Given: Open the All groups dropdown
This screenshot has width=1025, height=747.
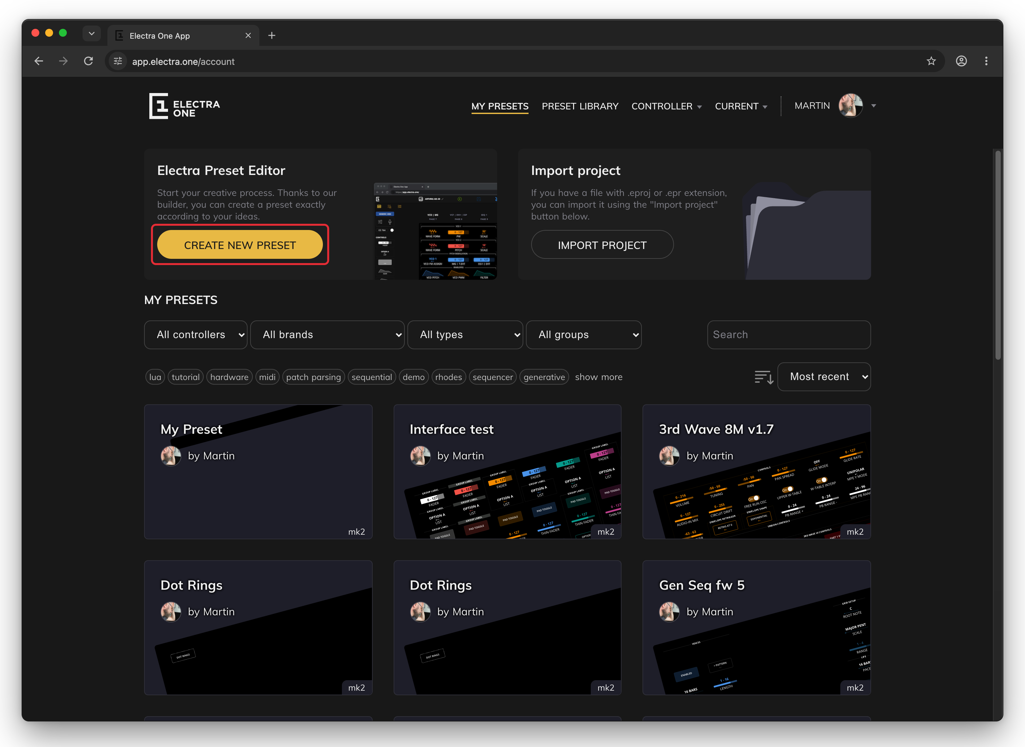Looking at the screenshot, I should pyautogui.click(x=584, y=335).
